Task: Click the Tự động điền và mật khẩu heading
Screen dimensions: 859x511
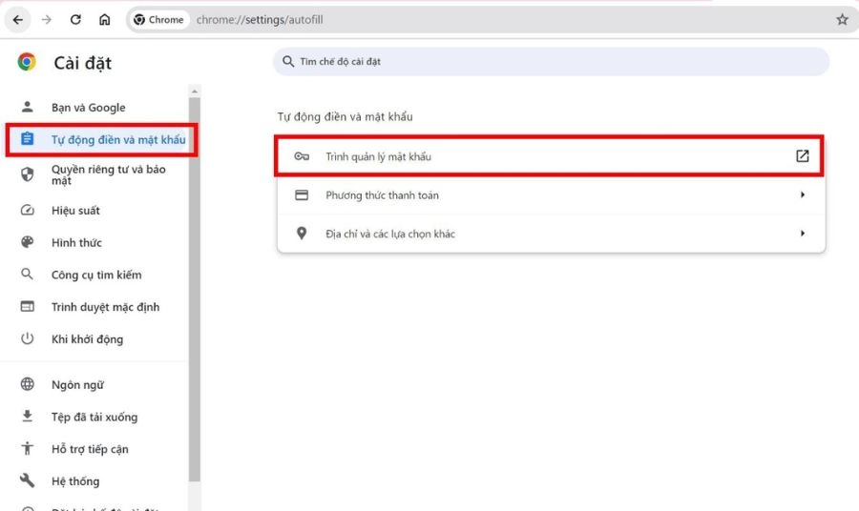Action: 345,116
